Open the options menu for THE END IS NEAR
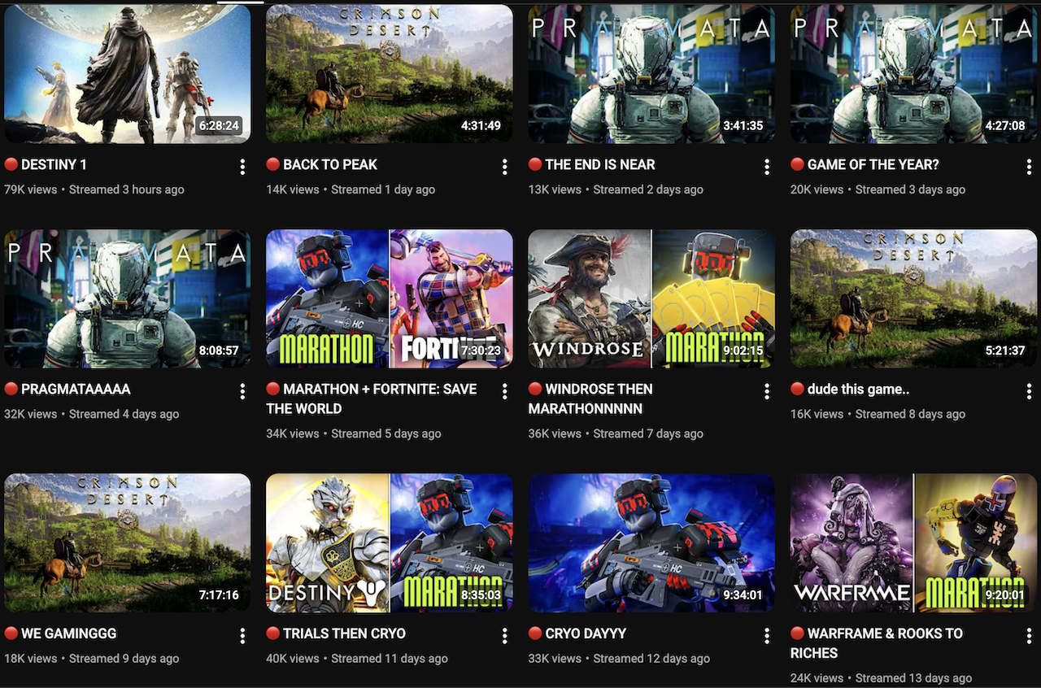This screenshot has height=688, width=1041. coord(766,167)
